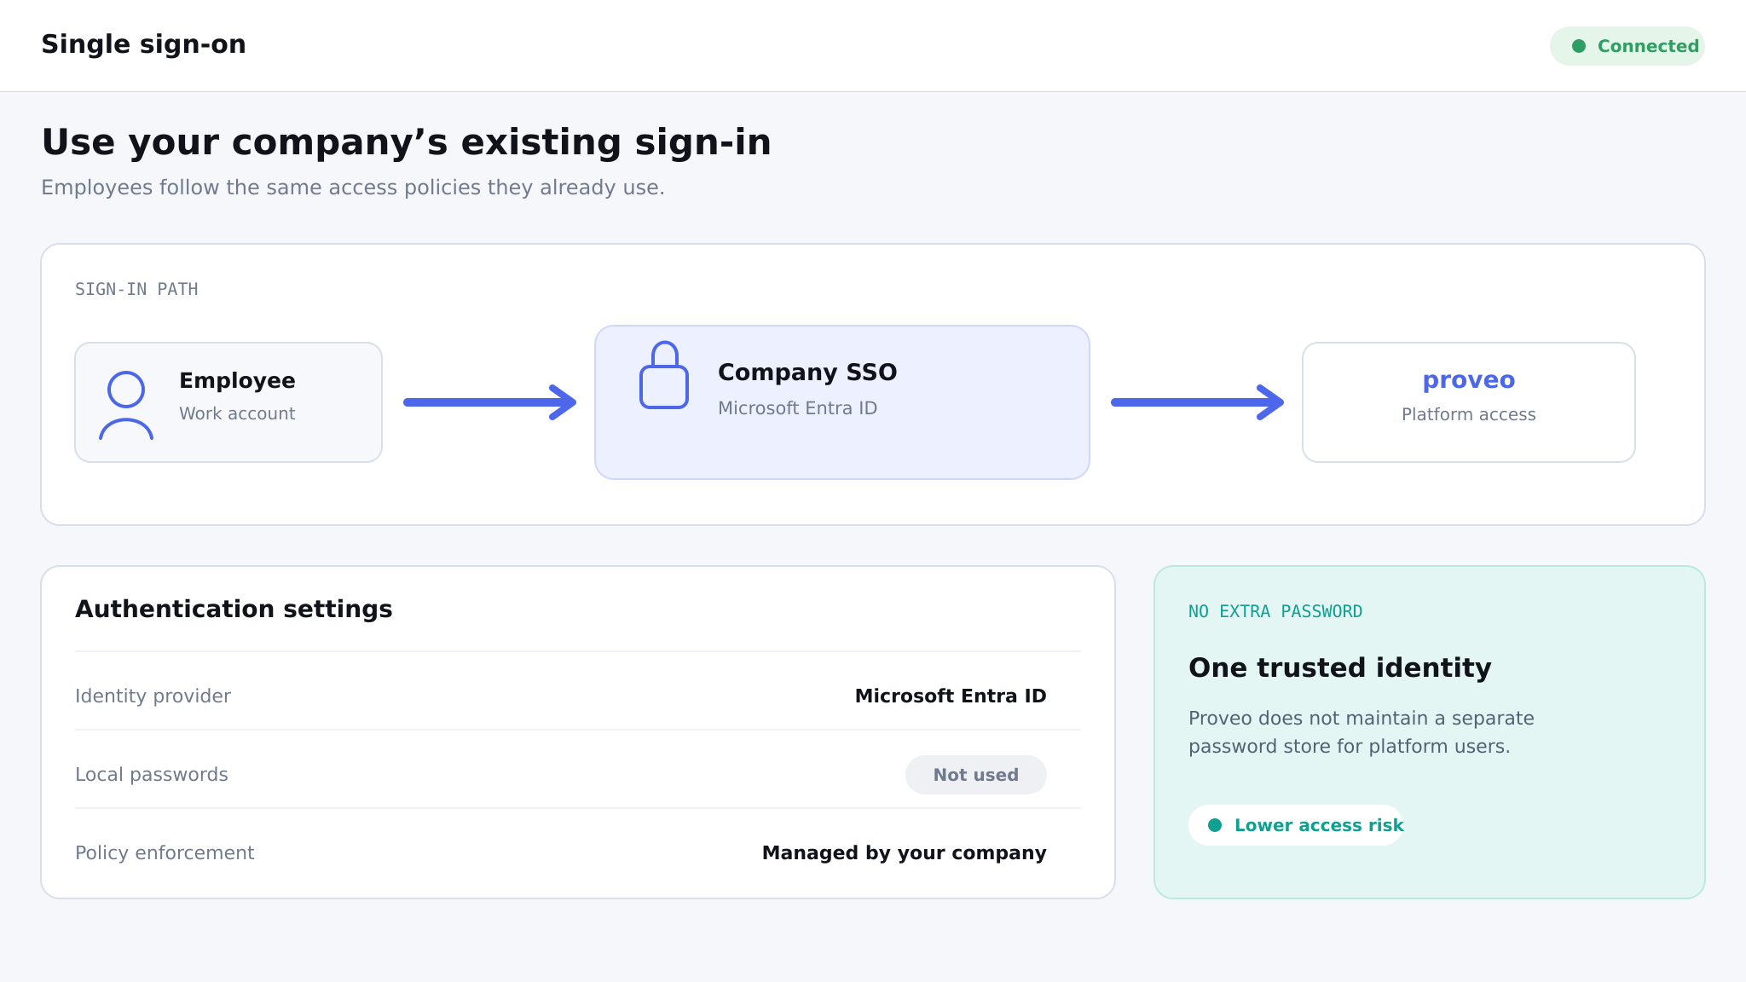Click the arrow from Company SSO to proveo
The width and height of the screenshot is (1746, 982).
1198,402
